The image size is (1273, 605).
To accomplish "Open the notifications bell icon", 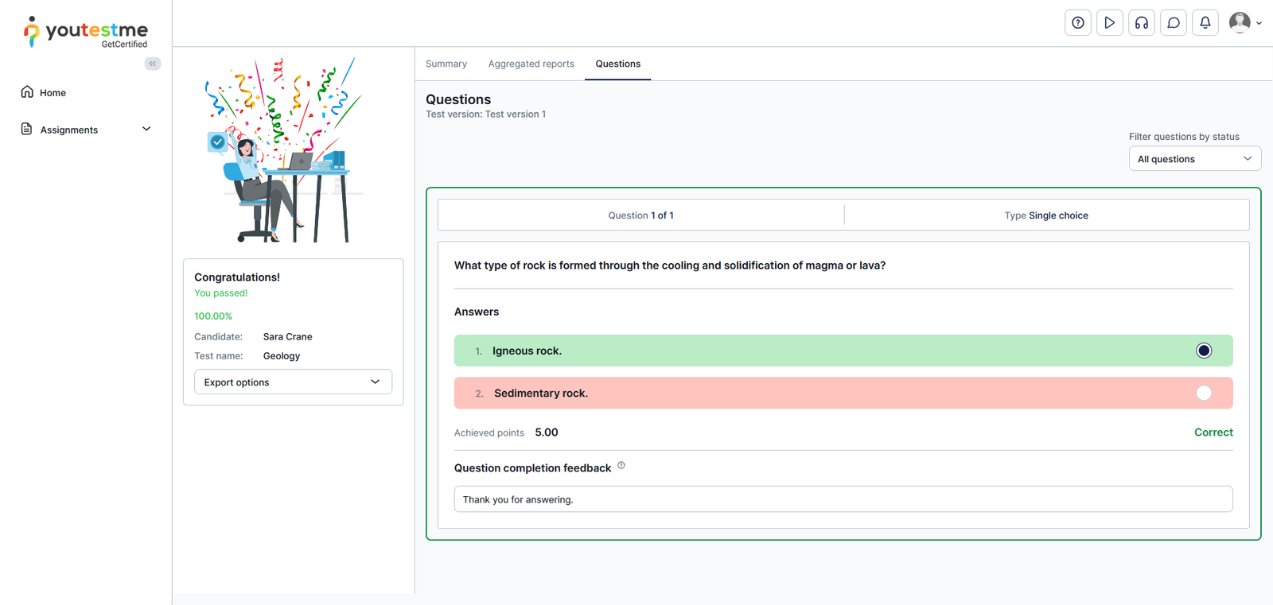I will [1205, 23].
